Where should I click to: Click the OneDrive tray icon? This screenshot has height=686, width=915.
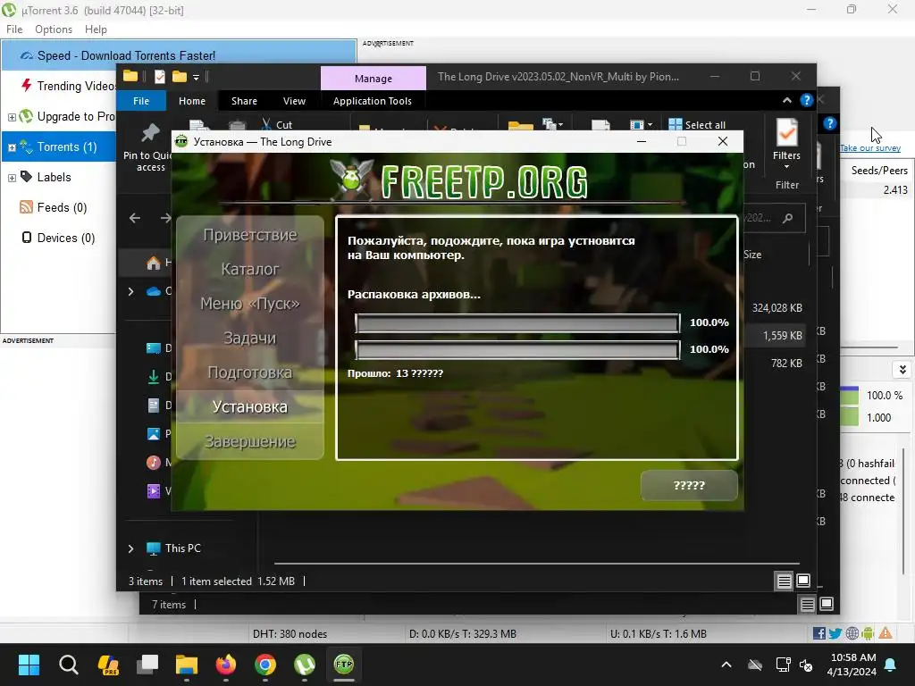(755, 665)
